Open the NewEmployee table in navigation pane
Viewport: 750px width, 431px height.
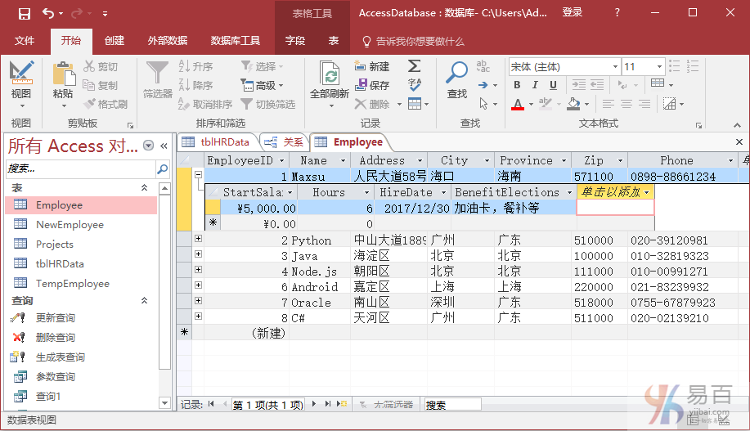tap(70, 225)
